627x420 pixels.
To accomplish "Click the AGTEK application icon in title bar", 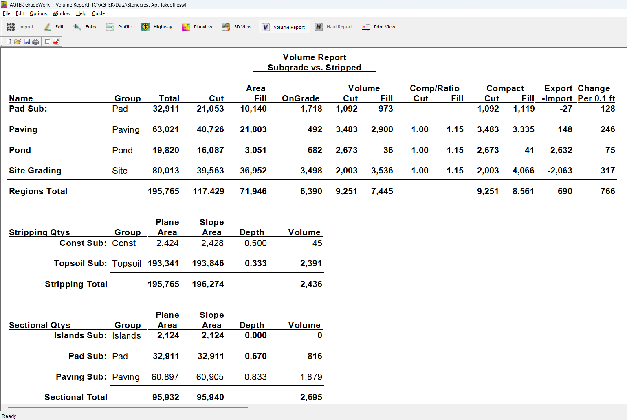I will (x=4, y=4).
